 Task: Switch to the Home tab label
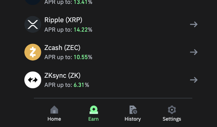coord(54,119)
